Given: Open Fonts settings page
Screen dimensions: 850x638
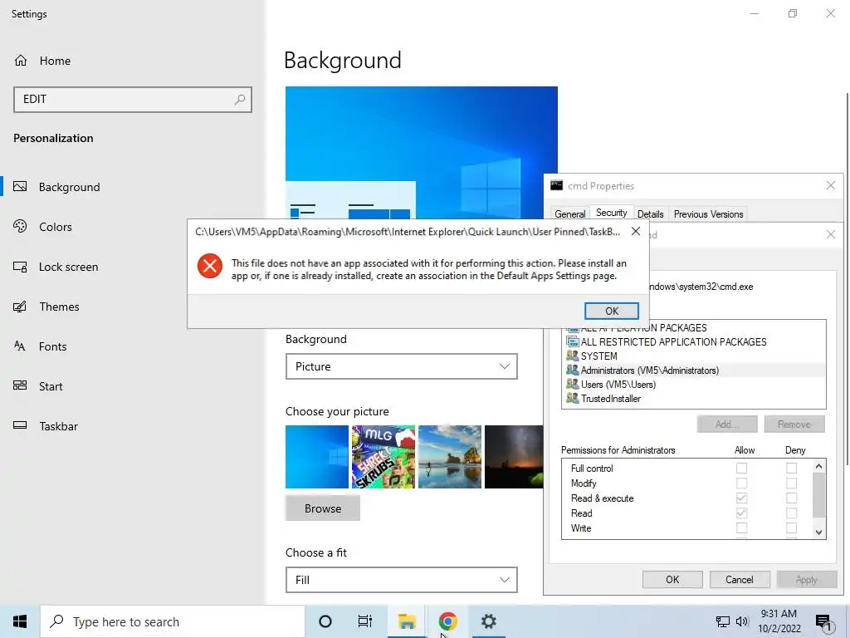Looking at the screenshot, I should click(52, 346).
